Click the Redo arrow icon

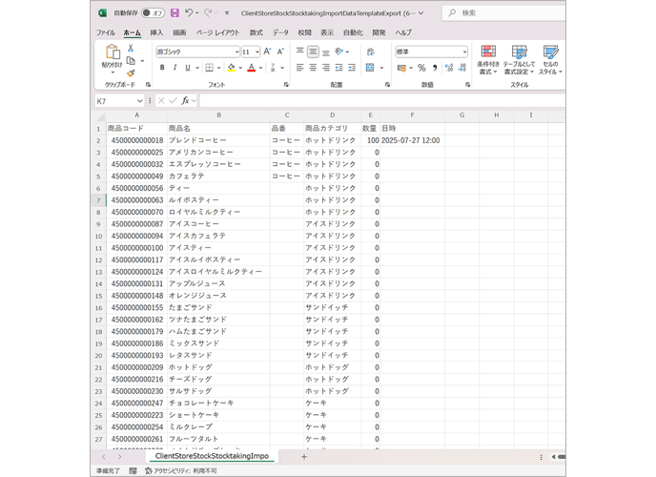click(208, 13)
